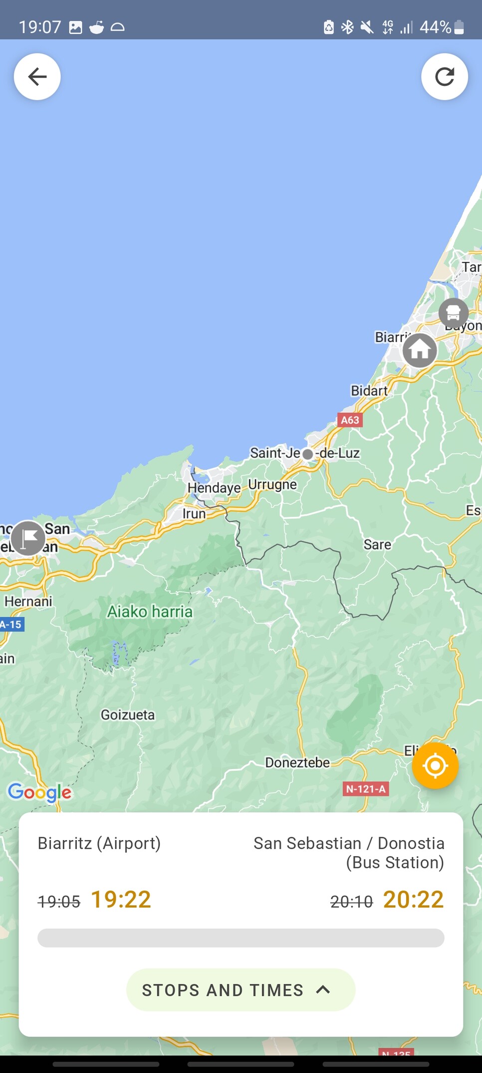482x1073 pixels.
Task: Tap the home marker at Biarritz
Action: [x=420, y=350]
